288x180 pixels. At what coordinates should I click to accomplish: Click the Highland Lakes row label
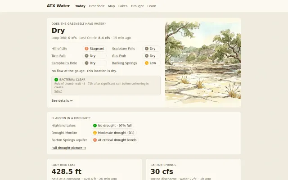click(63, 126)
